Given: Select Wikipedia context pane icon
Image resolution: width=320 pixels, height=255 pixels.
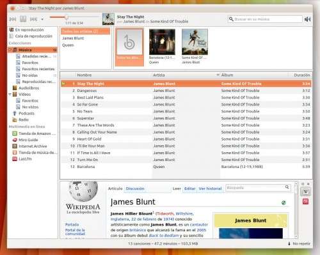Looking at the screenshot, I should click(x=305, y=192).
